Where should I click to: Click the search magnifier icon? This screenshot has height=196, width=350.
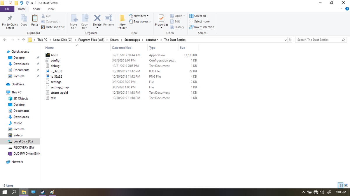(343, 40)
